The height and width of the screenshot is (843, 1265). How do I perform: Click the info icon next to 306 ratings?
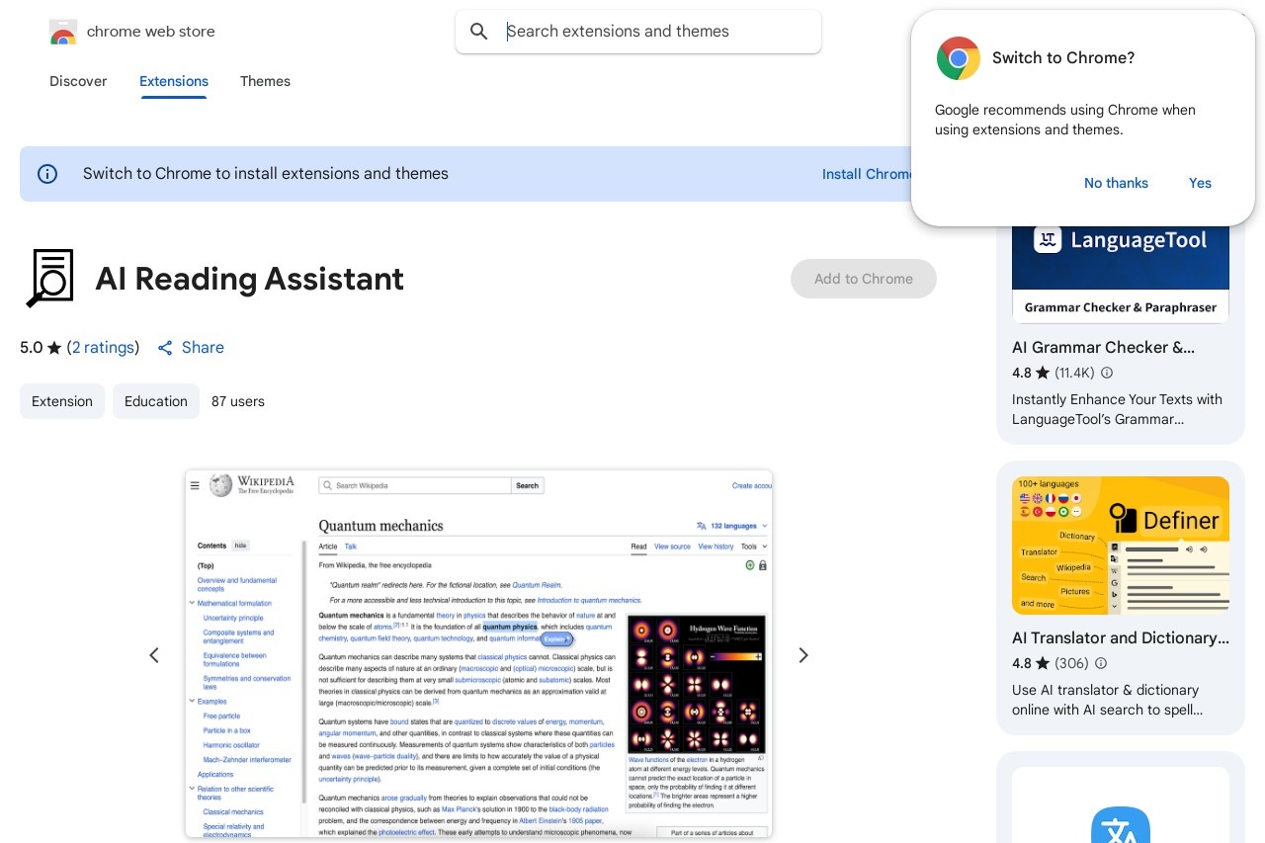(x=1101, y=664)
